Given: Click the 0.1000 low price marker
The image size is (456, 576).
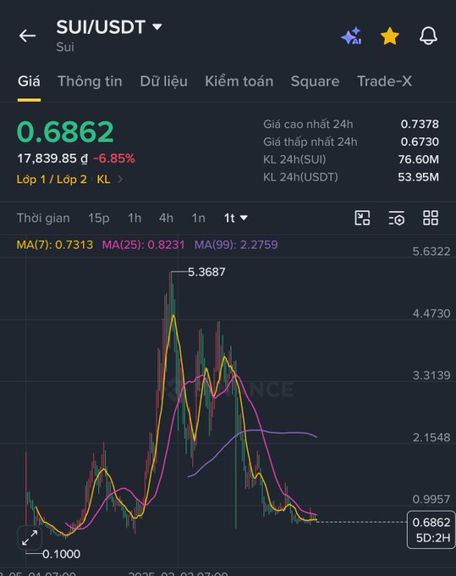Looking at the screenshot, I should coord(61,554).
